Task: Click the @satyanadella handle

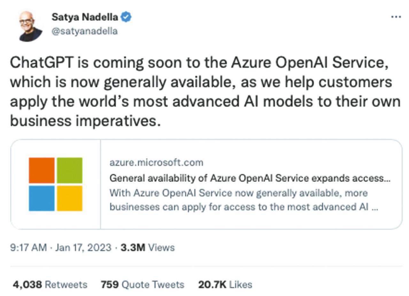Action: point(84,31)
